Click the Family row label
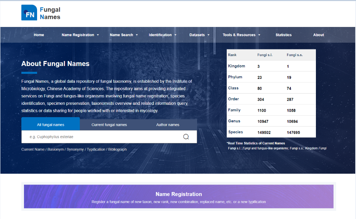This screenshot has height=219, width=356. 234,110
